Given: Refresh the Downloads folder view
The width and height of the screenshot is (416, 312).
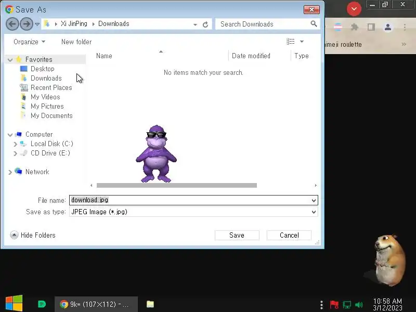Looking at the screenshot, I should pyautogui.click(x=205, y=24).
